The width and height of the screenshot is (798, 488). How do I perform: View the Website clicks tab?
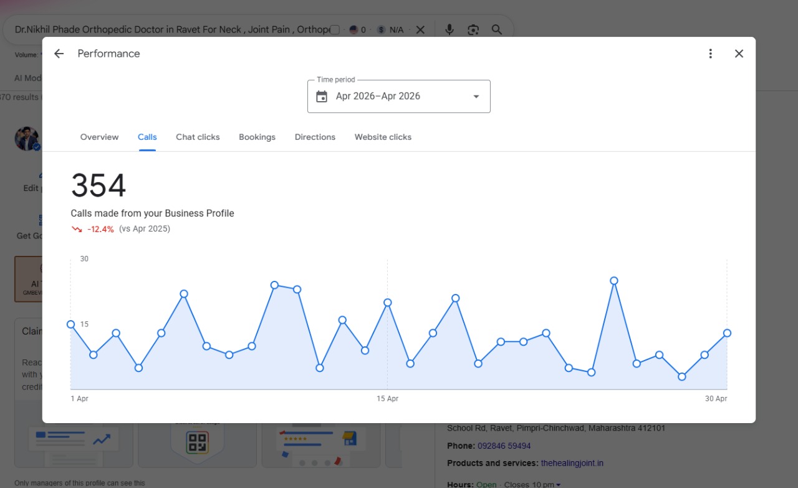[x=383, y=137]
